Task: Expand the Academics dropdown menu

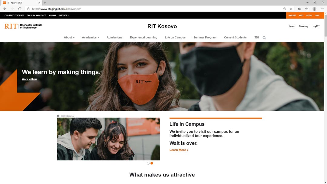Action: click(91, 38)
